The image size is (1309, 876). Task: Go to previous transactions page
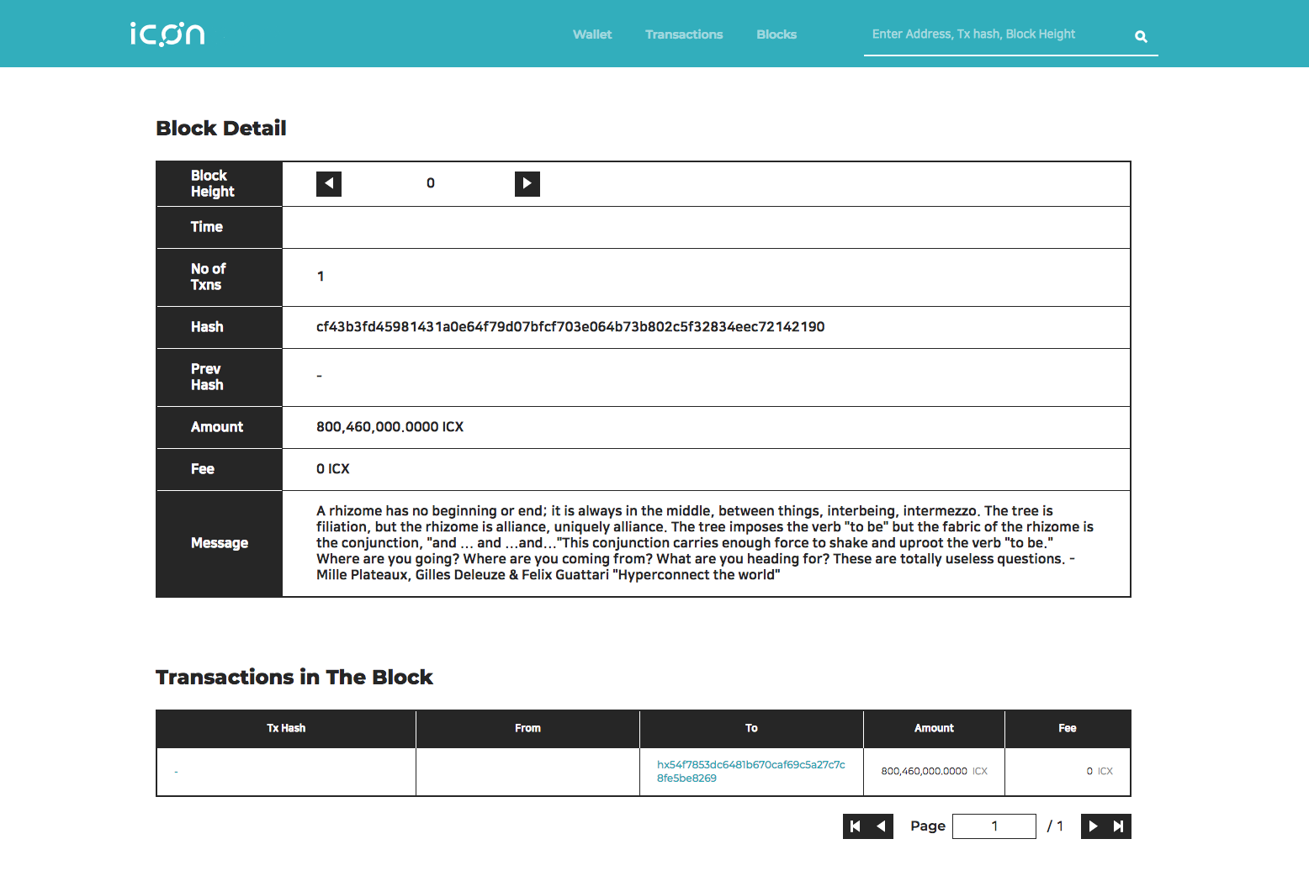click(881, 826)
